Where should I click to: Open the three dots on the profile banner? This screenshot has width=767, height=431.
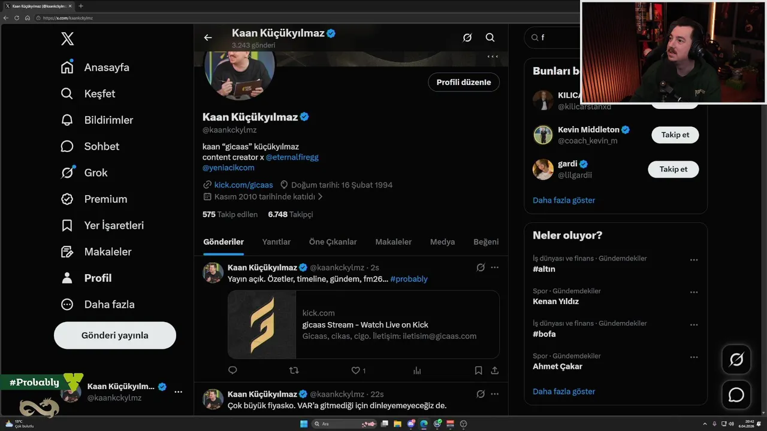pyautogui.click(x=493, y=56)
